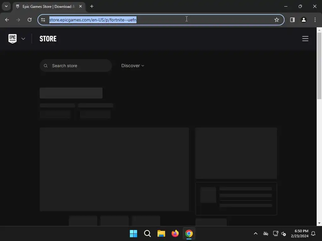Viewport: 322px width, 241px height.
Task: Expand the Discover dropdown
Action: (x=133, y=66)
